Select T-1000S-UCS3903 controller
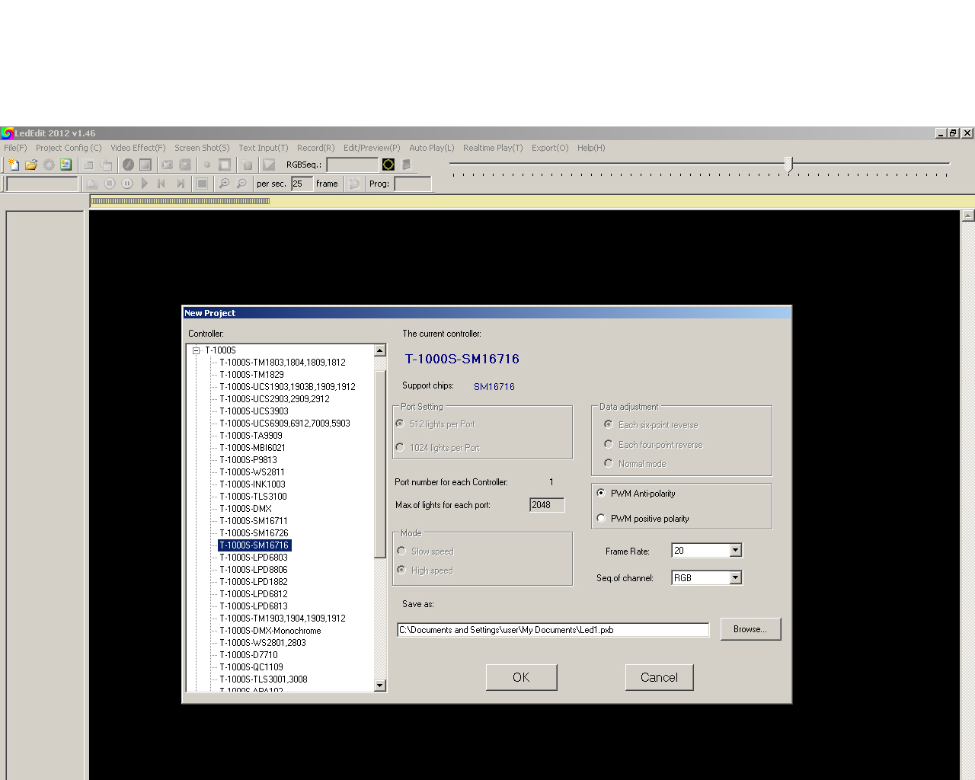Screen dimensions: 975x780 click(254, 411)
